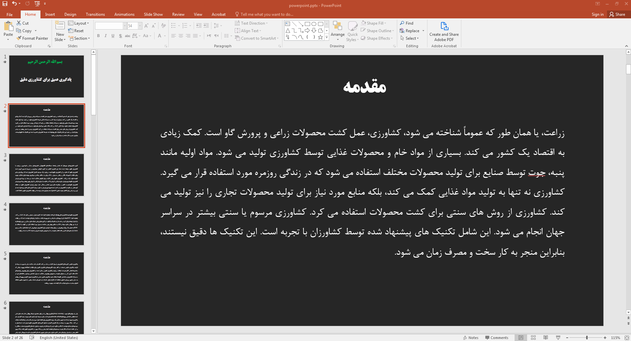Click the zoom slider handle
This screenshot has height=341, width=631.
pyautogui.click(x=587, y=338)
